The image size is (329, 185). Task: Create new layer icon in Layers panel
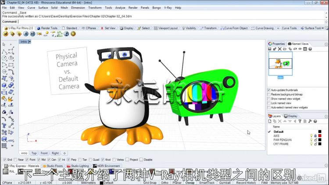270,121
